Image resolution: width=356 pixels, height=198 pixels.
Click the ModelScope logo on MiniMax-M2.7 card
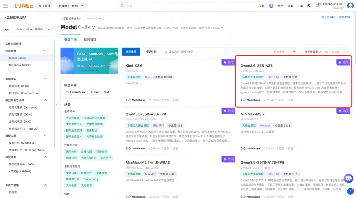[x=250, y=148]
